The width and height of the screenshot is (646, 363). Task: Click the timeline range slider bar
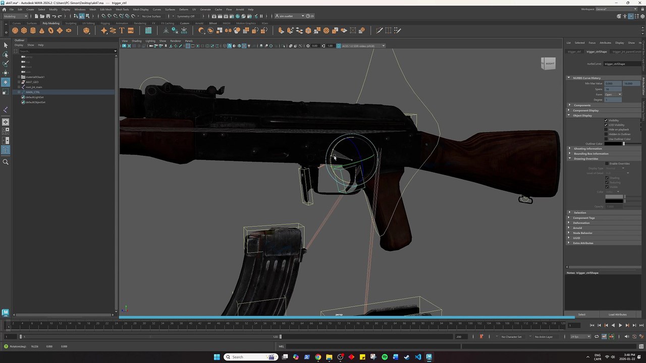150,337
